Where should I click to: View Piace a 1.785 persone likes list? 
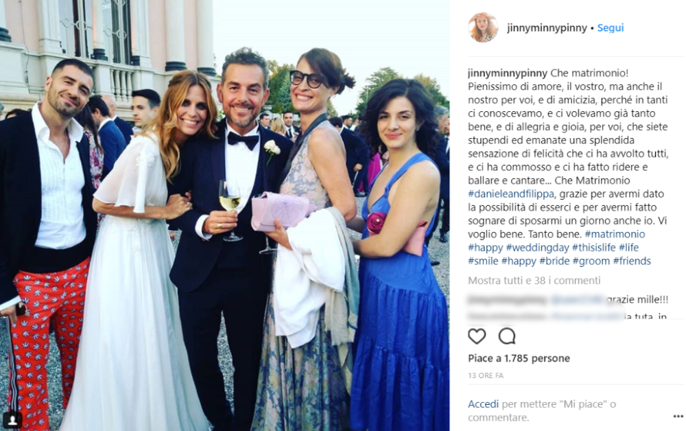pyautogui.click(x=519, y=358)
